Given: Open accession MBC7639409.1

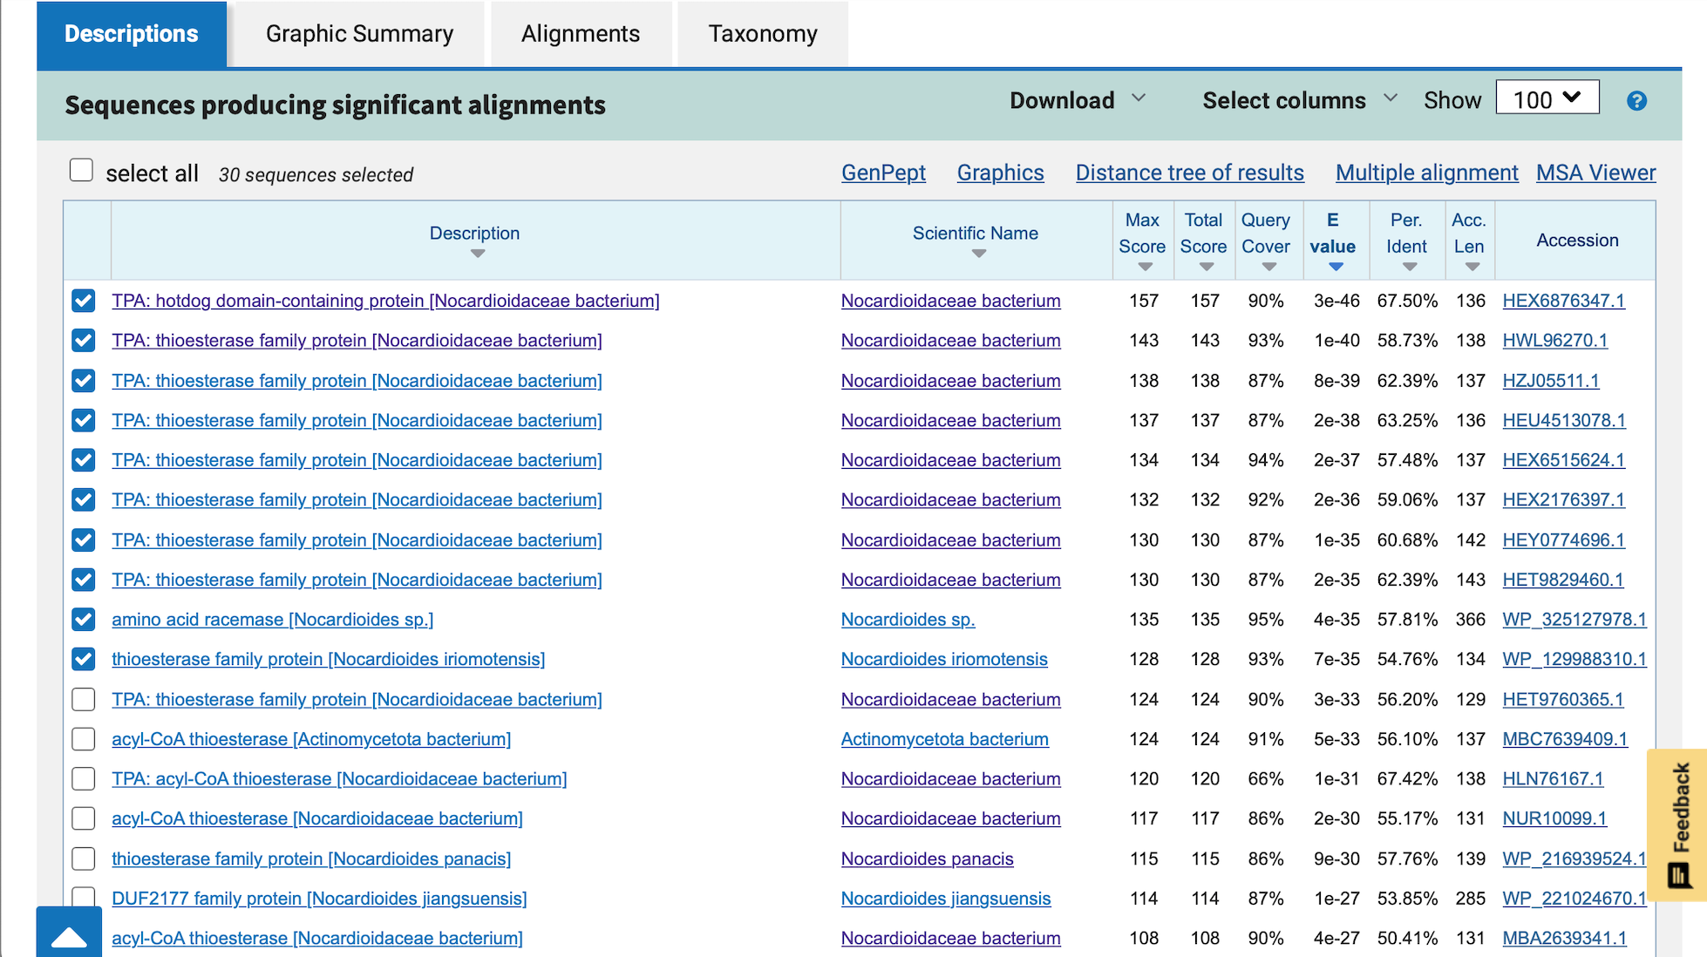Looking at the screenshot, I should point(1565,739).
